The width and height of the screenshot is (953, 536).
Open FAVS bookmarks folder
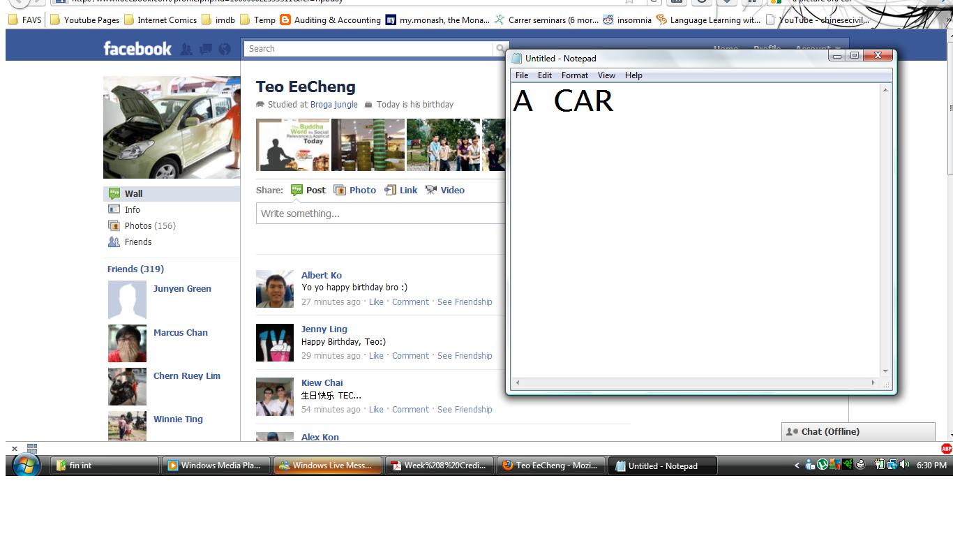click(25, 20)
